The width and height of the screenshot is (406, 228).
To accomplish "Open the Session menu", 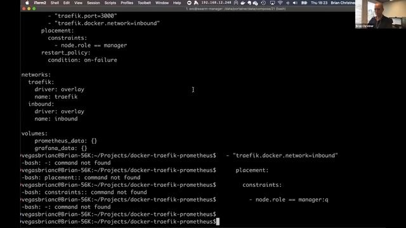I will point(93,3).
